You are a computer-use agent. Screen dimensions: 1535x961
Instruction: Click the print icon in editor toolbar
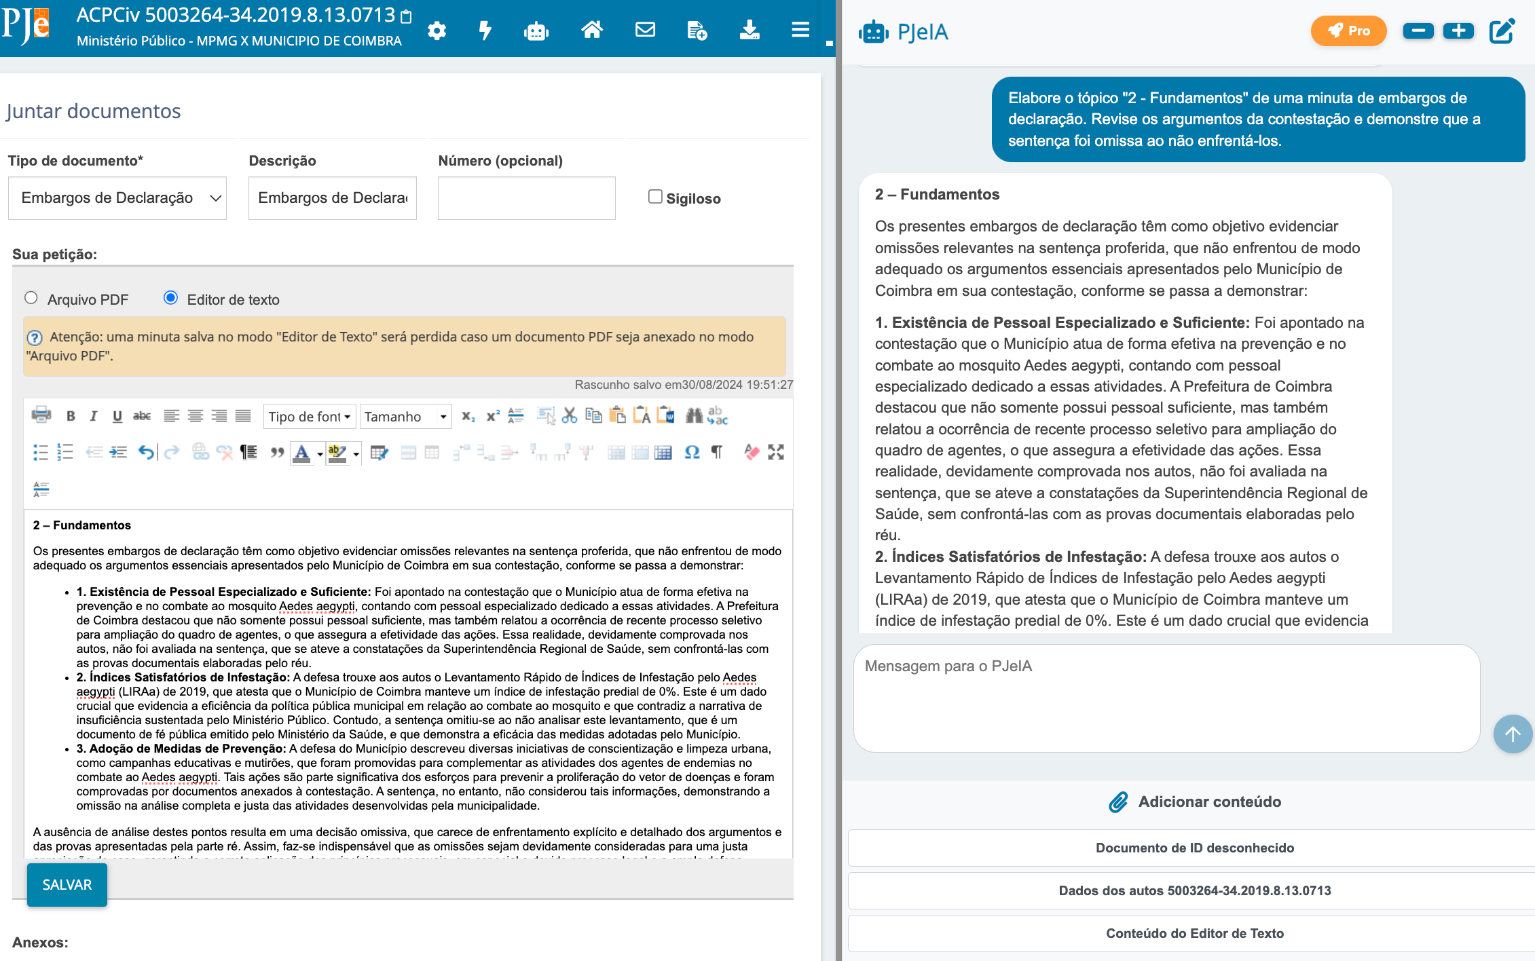pyautogui.click(x=41, y=415)
